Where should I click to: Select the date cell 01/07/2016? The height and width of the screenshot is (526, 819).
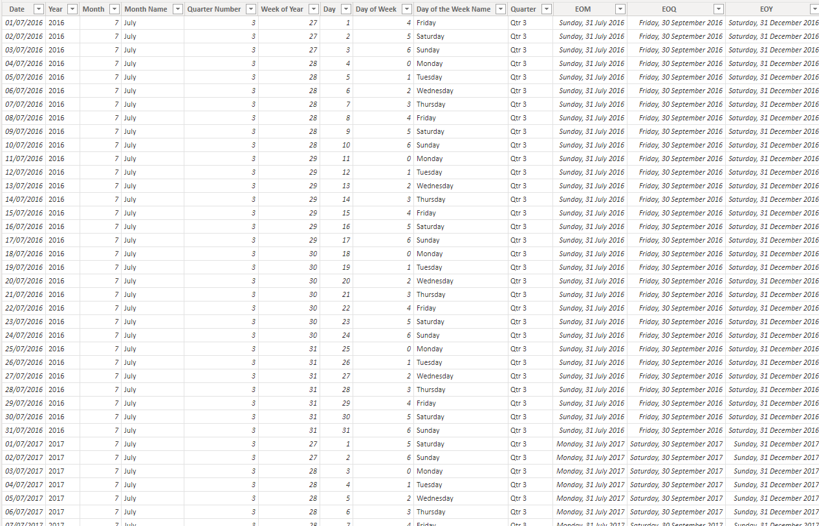(x=24, y=23)
